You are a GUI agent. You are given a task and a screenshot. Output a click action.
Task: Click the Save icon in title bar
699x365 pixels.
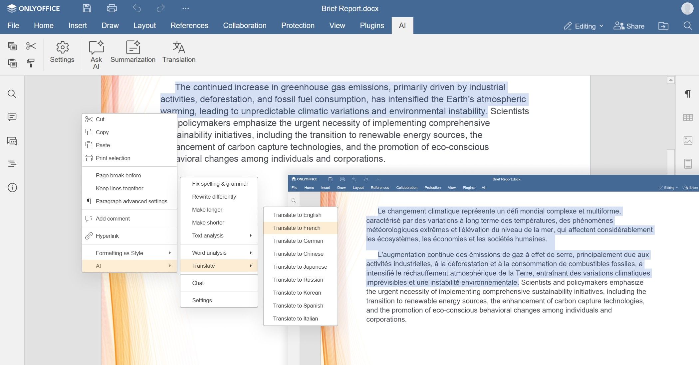click(x=87, y=8)
